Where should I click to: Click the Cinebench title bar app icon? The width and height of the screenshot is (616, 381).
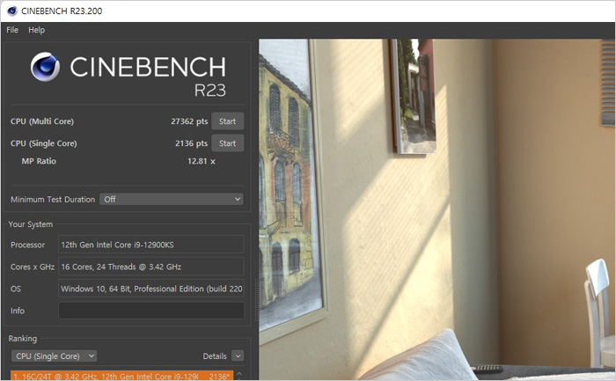click(11, 11)
